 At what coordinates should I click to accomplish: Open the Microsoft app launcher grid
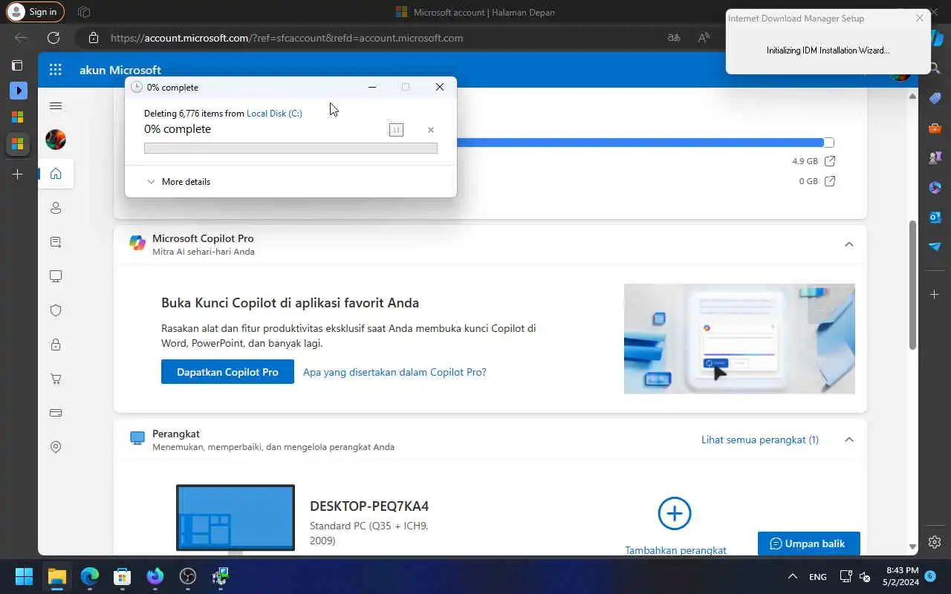tap(56, 70)
